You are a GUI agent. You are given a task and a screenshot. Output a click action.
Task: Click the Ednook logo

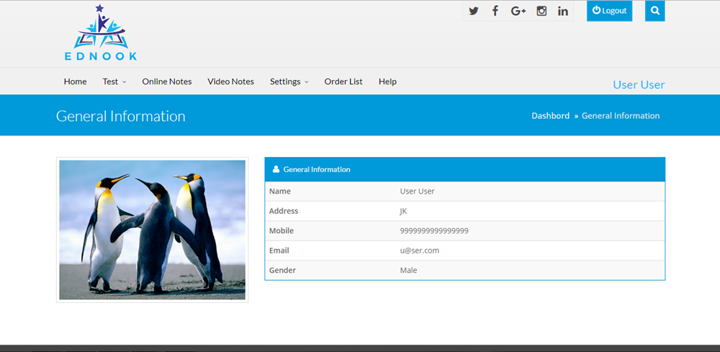[x=100, y=33]
